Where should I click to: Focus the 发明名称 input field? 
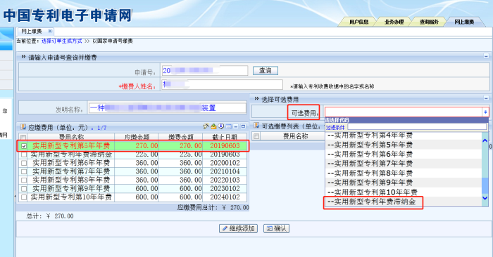[168, 108]
